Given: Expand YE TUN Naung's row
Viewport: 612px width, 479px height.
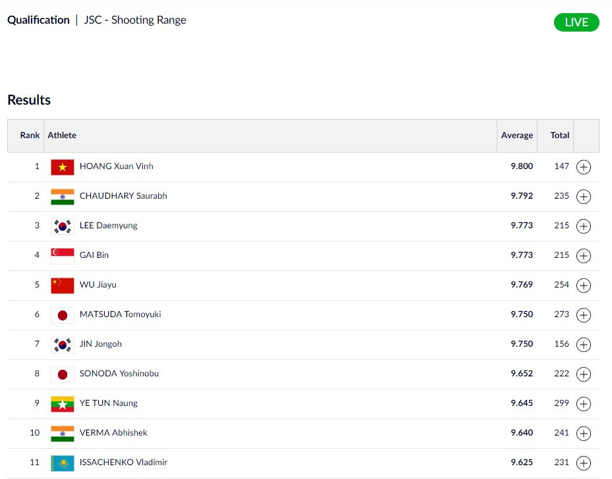Looking at the screenshot, I should click(x=583, y=404).
